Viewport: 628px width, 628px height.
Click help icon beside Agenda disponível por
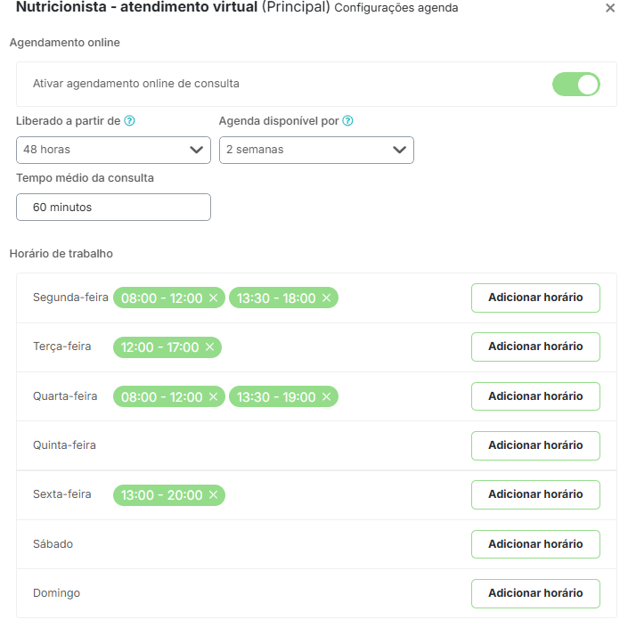[x=348, y=121]
